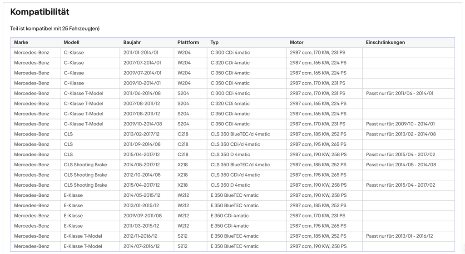
Task: Click restriction 'Passt nur für: 2009/10 - 2014/01'
Action: [401, 124]
